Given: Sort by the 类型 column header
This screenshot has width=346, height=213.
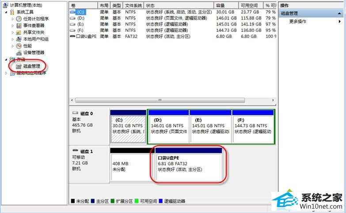Looking at the screenshot, I should pyautogui.click(x=117, y=5).
